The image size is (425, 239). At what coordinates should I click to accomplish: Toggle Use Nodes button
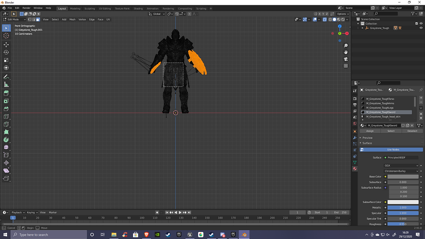391,150
